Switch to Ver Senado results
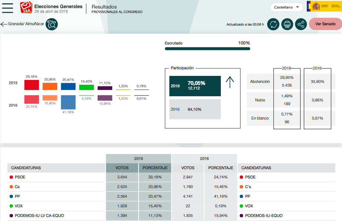 (325, 24)
